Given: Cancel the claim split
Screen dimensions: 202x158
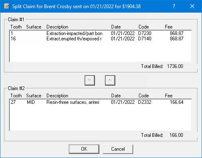Looking at the screenshot, I should 118,149.
